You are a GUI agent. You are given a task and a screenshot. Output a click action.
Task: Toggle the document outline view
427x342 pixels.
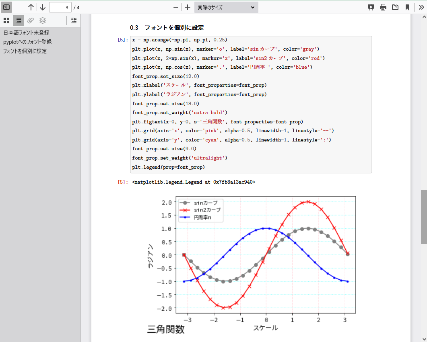click(18, 20)
